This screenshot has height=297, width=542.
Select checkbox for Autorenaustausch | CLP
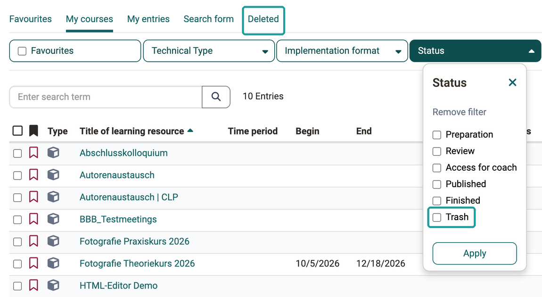17,198
